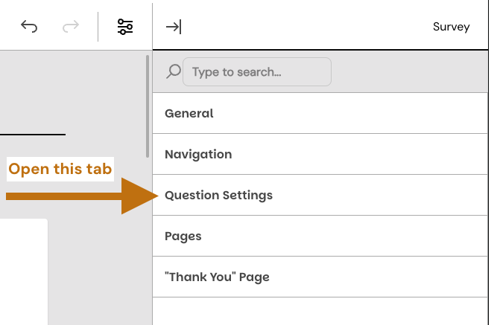Focus the 'Type to search...' field
497x325 pixels.
tap(256, 72)
